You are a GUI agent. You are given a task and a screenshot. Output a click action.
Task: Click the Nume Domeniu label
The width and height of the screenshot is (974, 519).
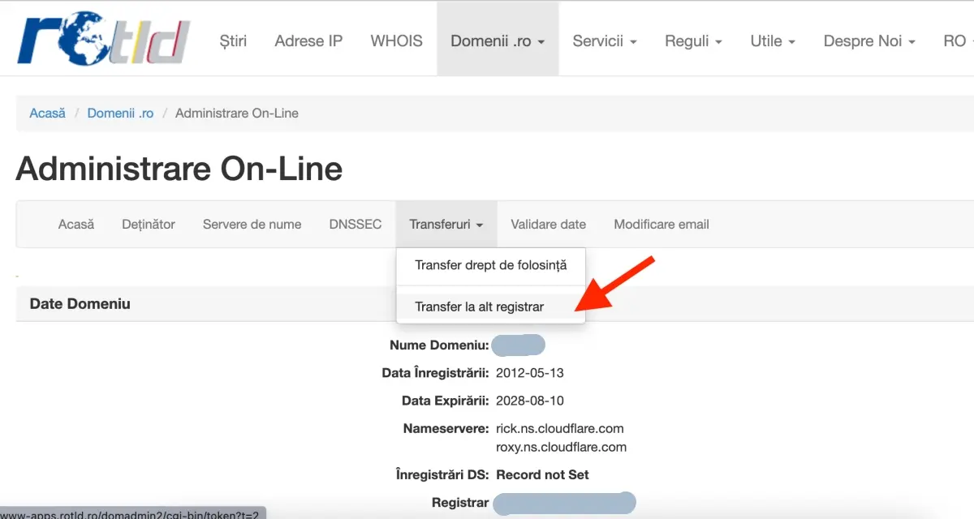tap(439, 345)
